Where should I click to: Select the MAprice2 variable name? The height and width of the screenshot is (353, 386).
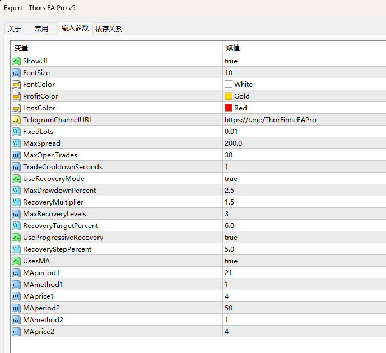click(x=39, y=332)
